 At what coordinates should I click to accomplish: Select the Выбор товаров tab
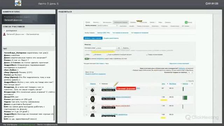click(90, 33)
